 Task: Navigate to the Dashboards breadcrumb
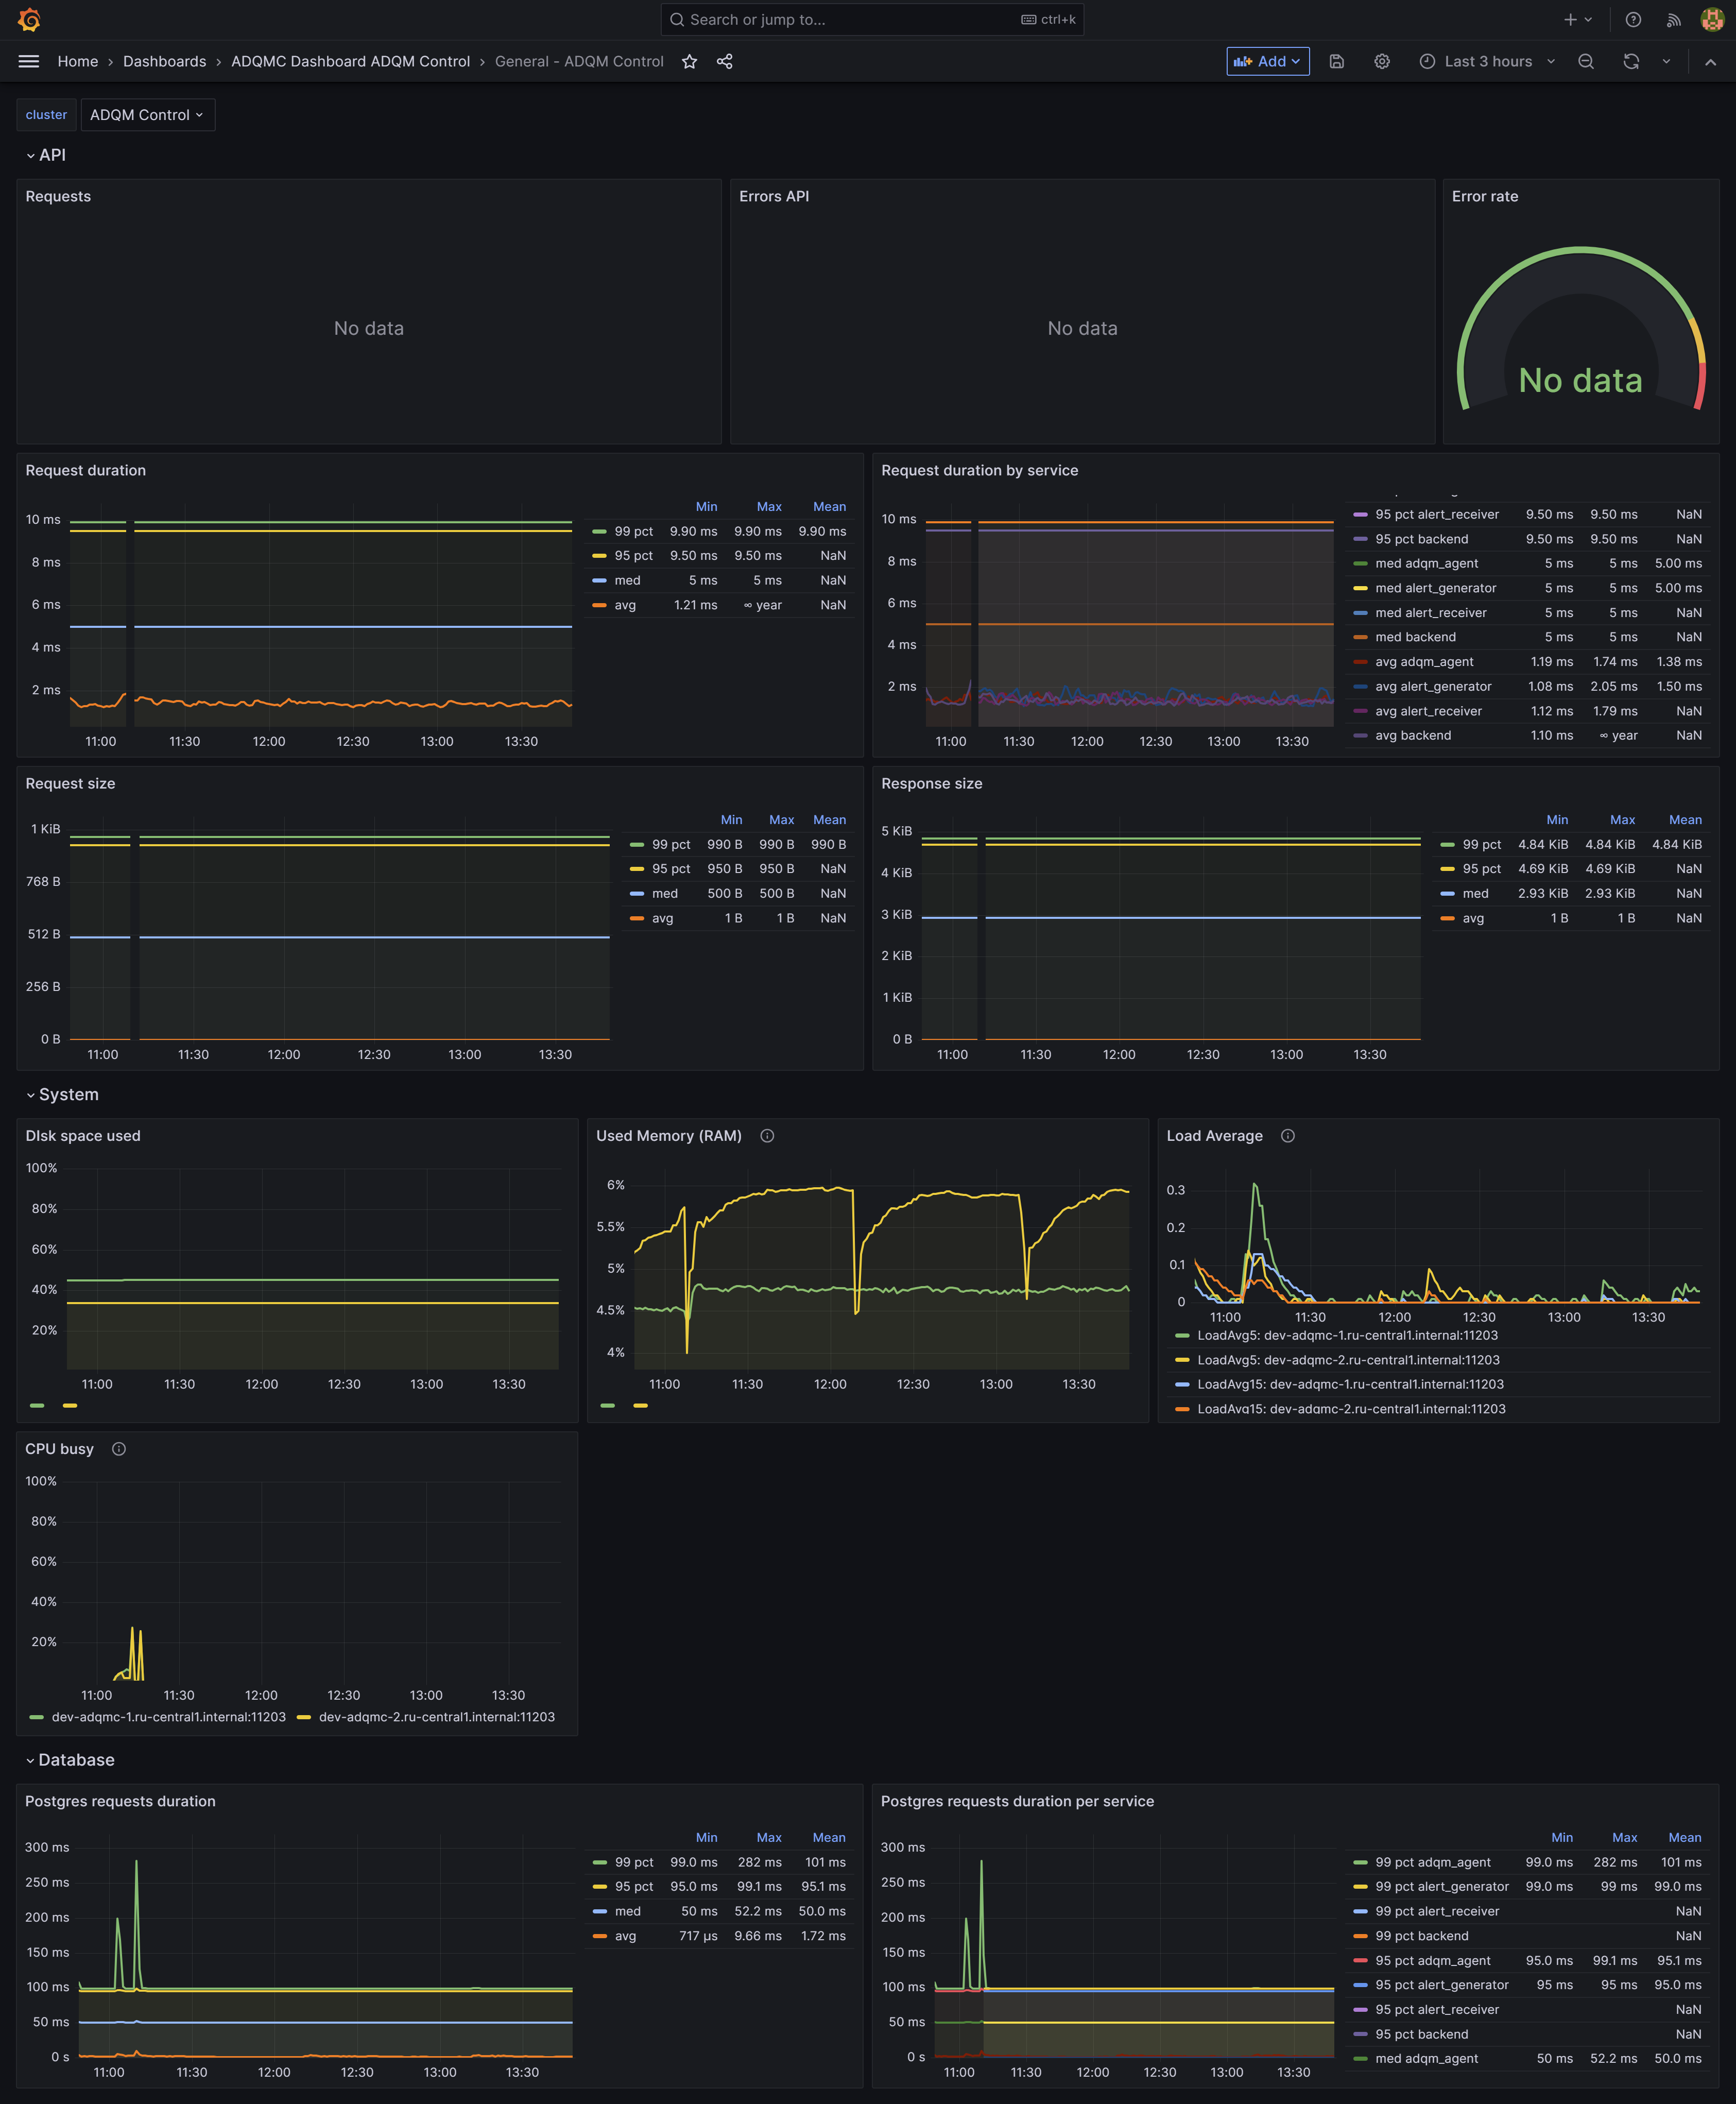pos(164,61)
